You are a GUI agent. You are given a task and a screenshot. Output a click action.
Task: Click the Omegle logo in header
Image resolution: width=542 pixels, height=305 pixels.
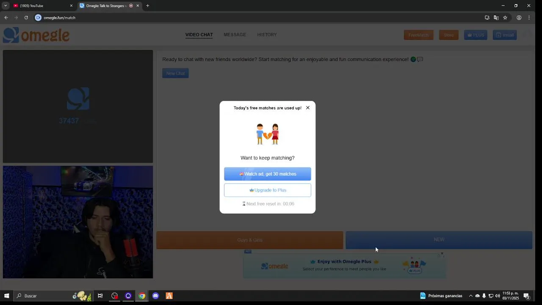[36, 35]
